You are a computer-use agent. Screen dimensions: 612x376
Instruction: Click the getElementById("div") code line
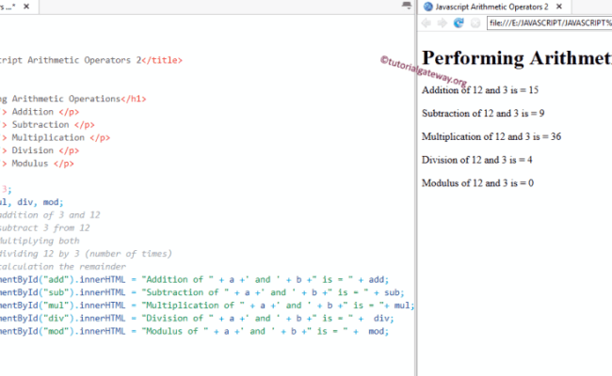pos(197,319)
